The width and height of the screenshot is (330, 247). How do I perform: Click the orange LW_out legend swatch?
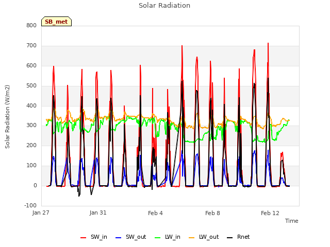(x=192, y=238)
